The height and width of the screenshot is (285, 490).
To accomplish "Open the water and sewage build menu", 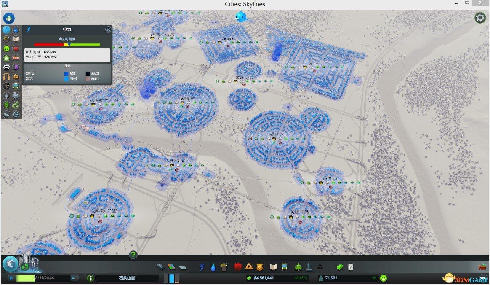I will click(213, 267).
